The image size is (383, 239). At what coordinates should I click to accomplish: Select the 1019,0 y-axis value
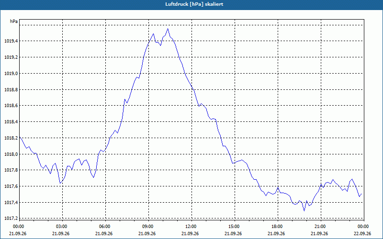tap(11, 74)
